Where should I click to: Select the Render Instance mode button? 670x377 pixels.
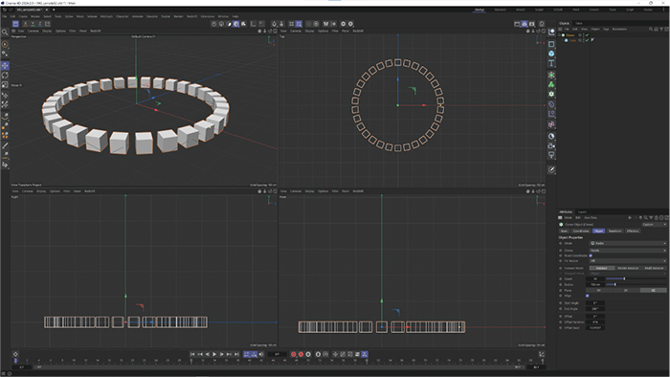[628, 268]
